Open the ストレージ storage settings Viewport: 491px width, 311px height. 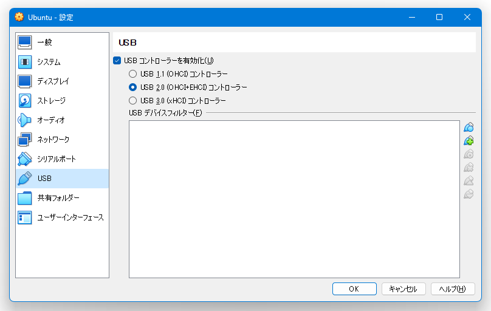pyautogui.click(x=63, y=101)
